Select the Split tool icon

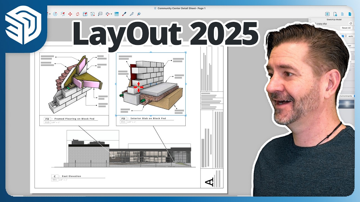coord(131,14)
